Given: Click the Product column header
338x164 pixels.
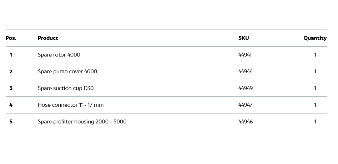Looking at the screenshot, I should 48,38.
